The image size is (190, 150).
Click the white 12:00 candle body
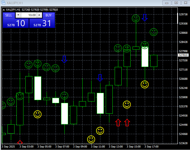coord(100,103)
